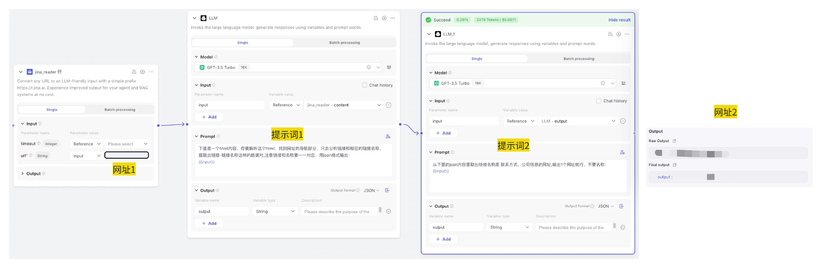This screenshot has height=268, width=822.
Task: Copy the Raw Output content
Action: [x=674, y=141]
